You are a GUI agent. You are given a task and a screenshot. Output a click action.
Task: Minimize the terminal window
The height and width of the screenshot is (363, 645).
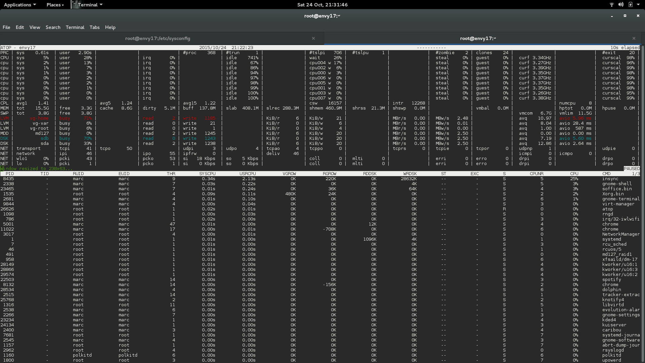tap(612, 16)
